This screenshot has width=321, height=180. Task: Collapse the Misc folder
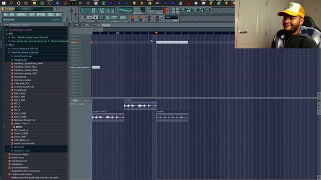pyautogui.click(x=11, y=45)
